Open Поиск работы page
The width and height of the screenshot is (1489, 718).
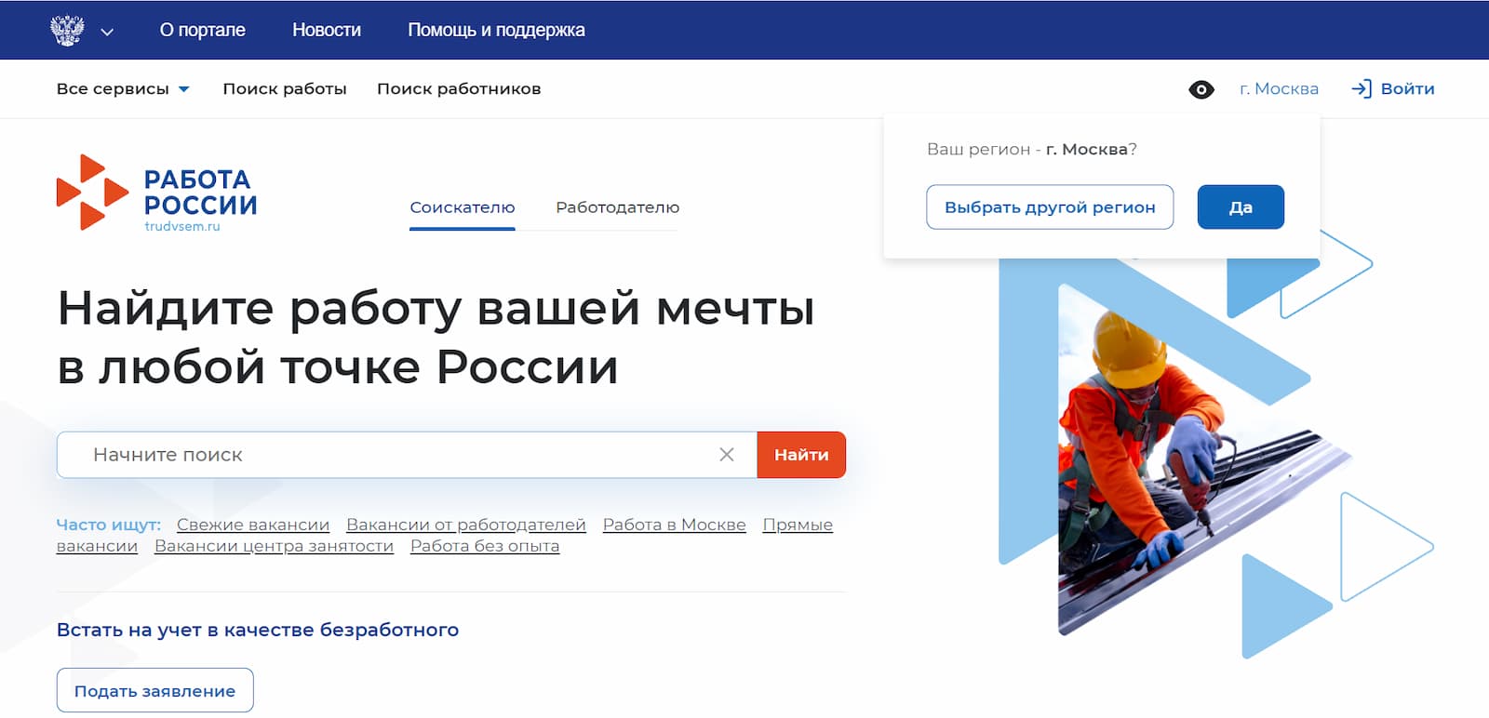(x=285, y=89)
